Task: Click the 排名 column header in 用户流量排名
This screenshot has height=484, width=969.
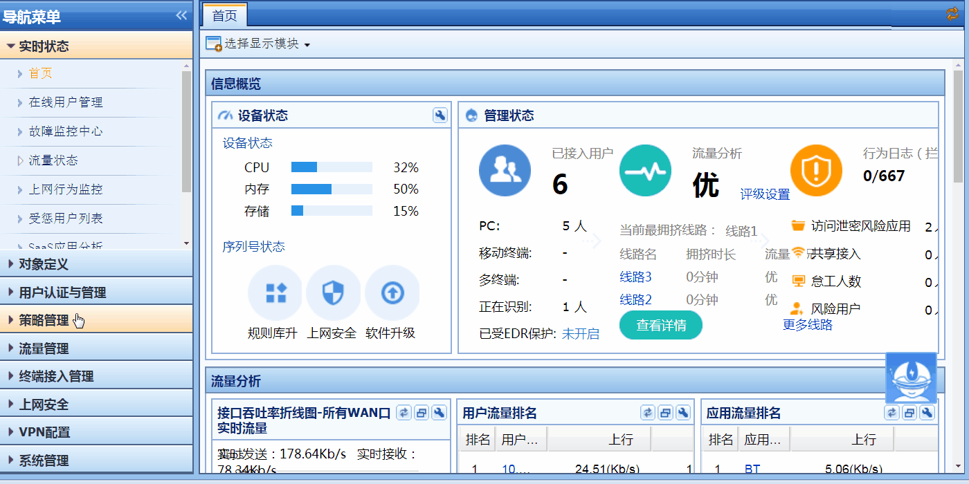Action: [478, 439]
